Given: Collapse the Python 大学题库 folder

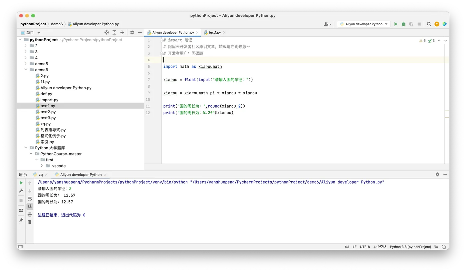Looking at the screenshot, I should 26,147.
